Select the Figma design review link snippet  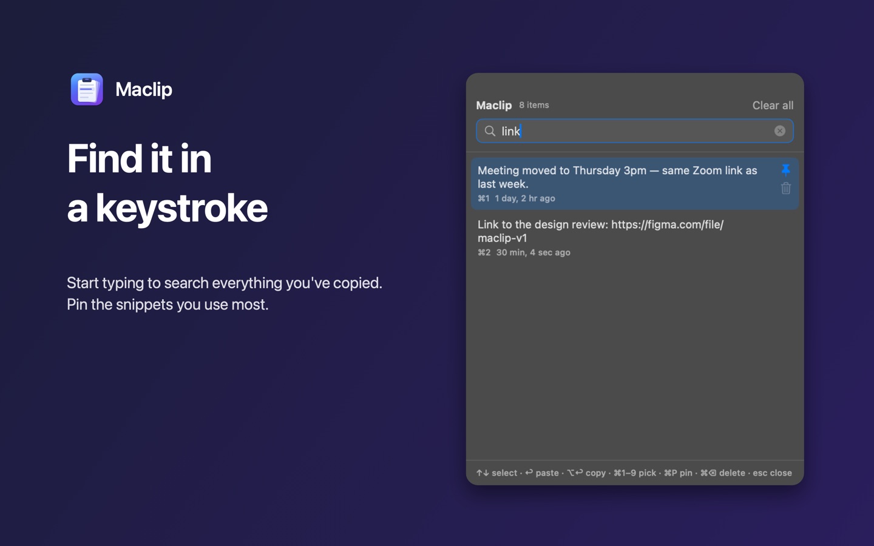pyautogui.click(x=634, y=237)
